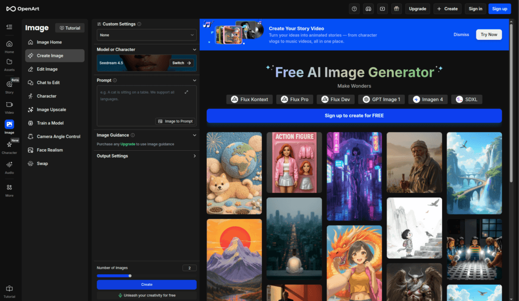This screenshot has width=519, height=301.
Task: Click the blue Create button
Action: click(146, 284)
